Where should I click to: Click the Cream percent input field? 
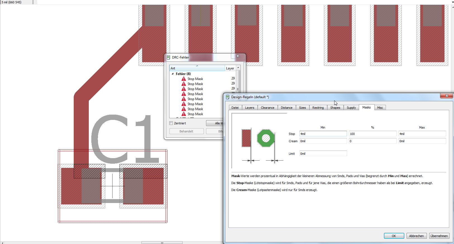point(372,141)
